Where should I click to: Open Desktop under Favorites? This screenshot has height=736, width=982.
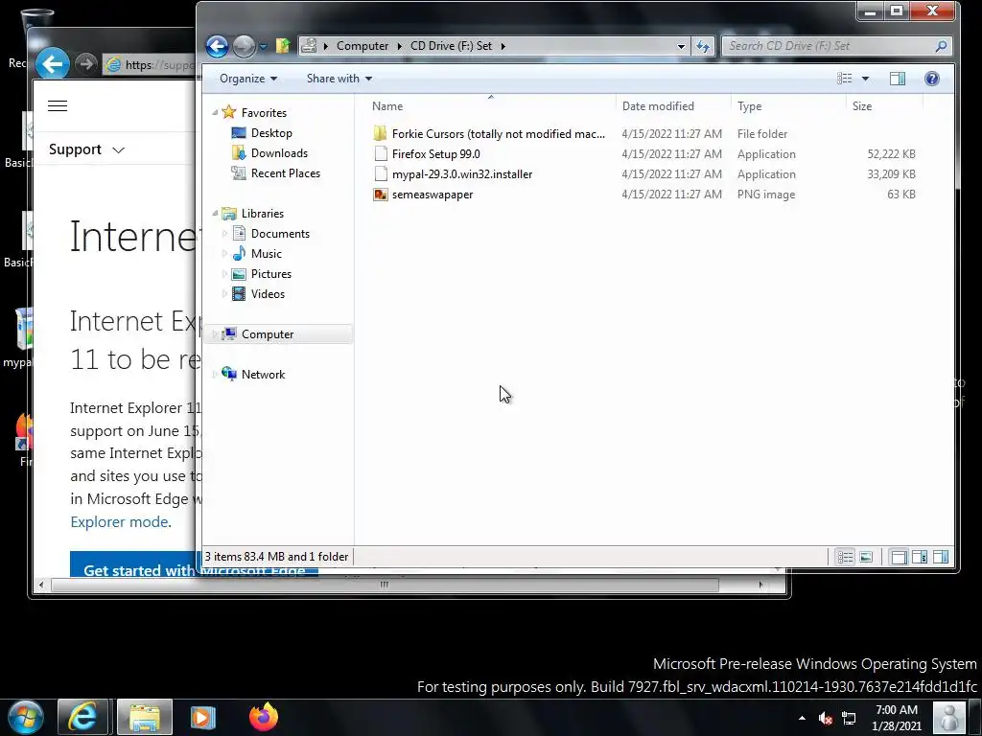(271, 132)
